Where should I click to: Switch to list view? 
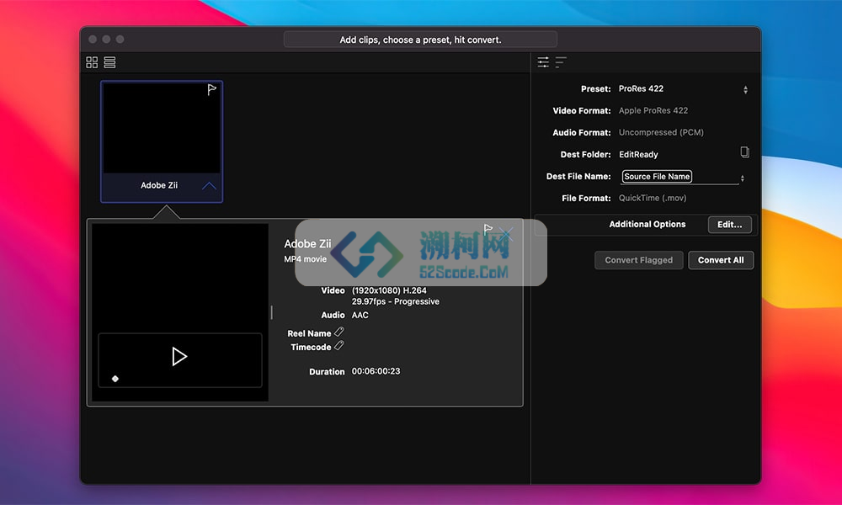(x=109, y=62)
